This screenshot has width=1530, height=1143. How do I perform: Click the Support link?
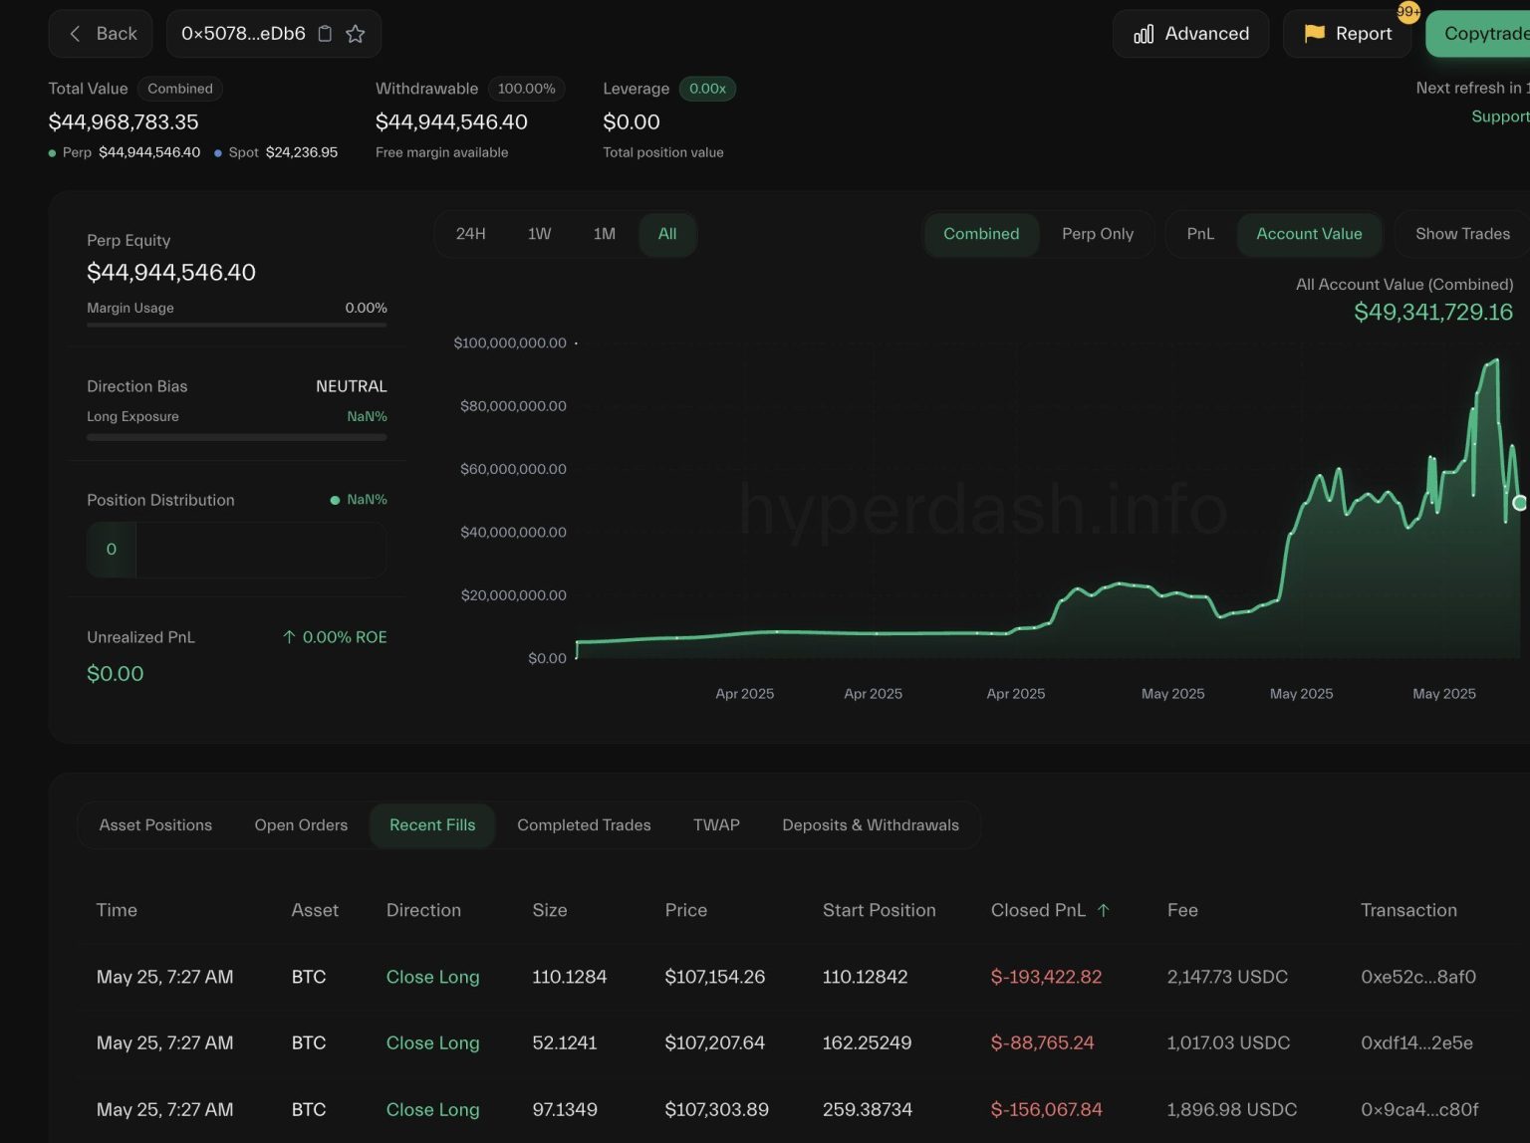[x=1500, y=115]
